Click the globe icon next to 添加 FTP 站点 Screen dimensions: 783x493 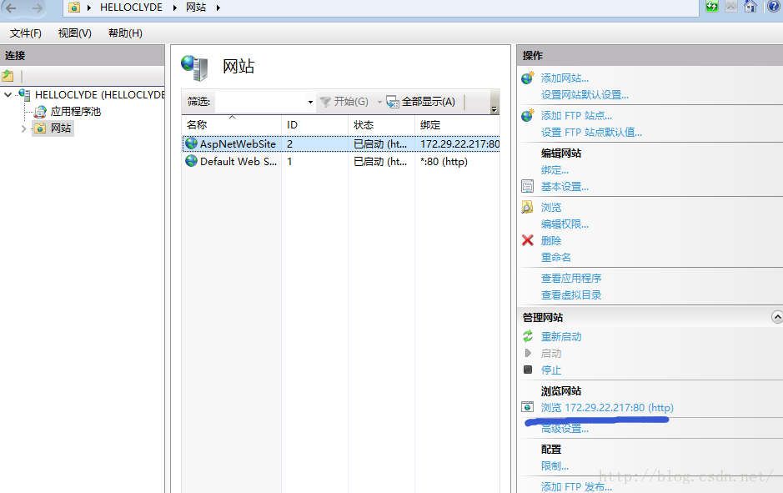pos(528,115)
